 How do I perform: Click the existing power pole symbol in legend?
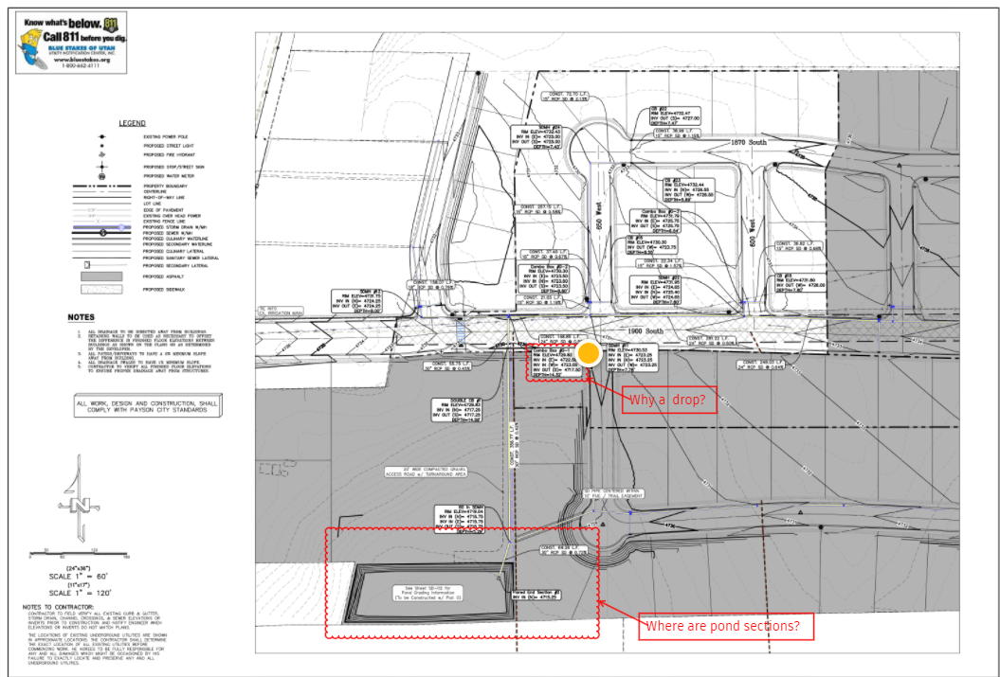(x=101, y=136)
